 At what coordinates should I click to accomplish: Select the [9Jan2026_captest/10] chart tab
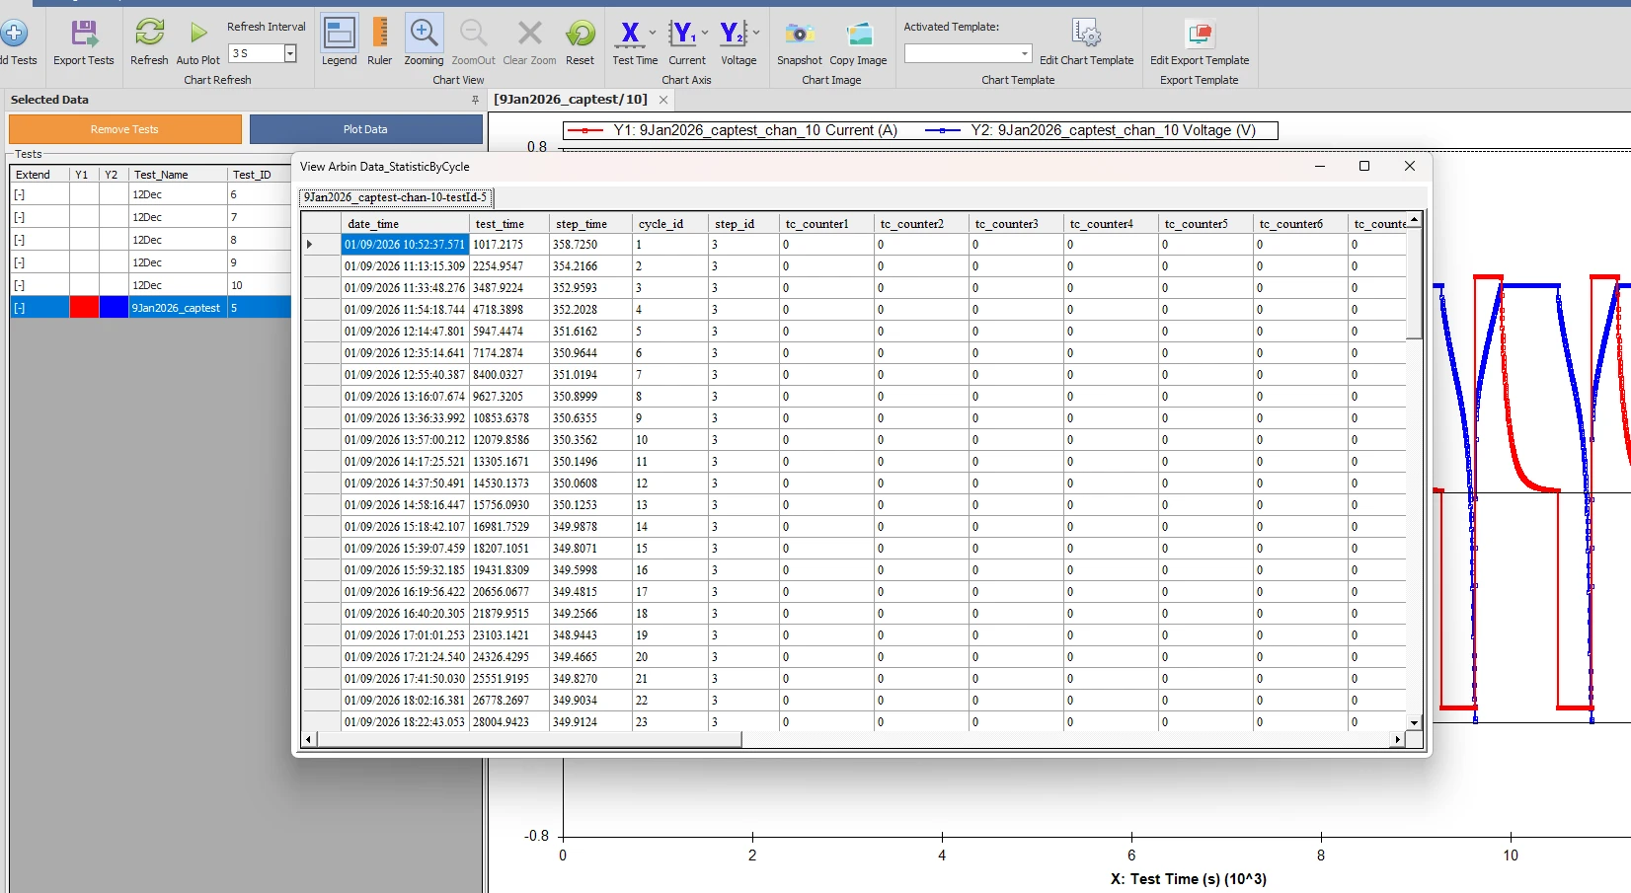pyautogui.click(x=573, y=100)
